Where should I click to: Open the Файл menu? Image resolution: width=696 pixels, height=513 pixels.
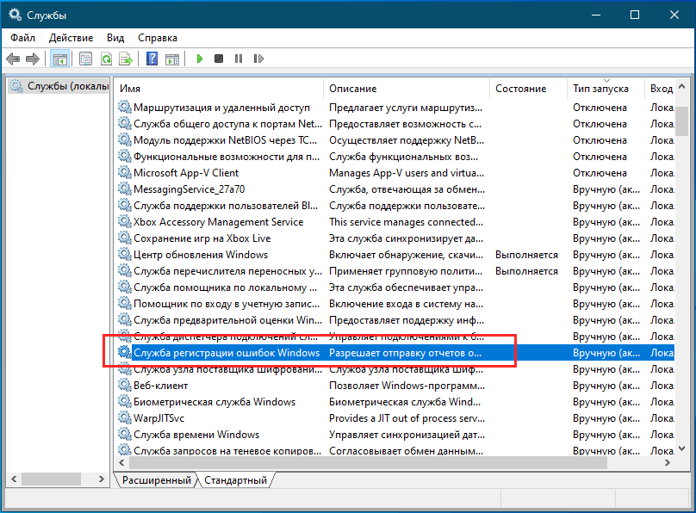click(x=23, y=38)
